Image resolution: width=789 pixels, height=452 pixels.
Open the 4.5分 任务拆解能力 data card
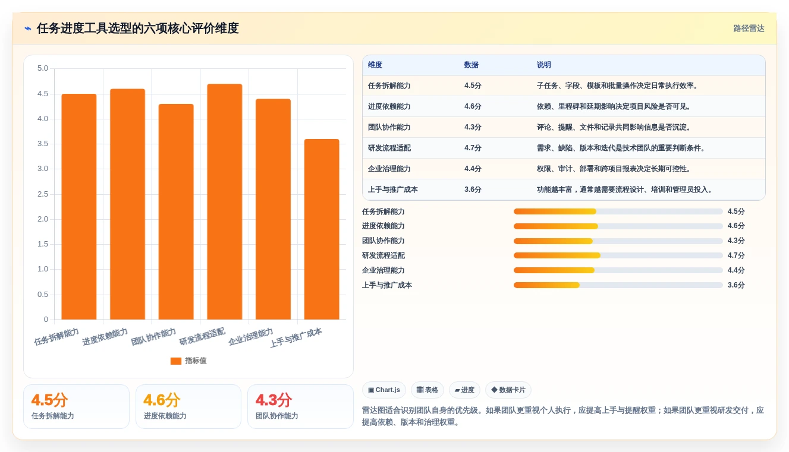[76, 406]
